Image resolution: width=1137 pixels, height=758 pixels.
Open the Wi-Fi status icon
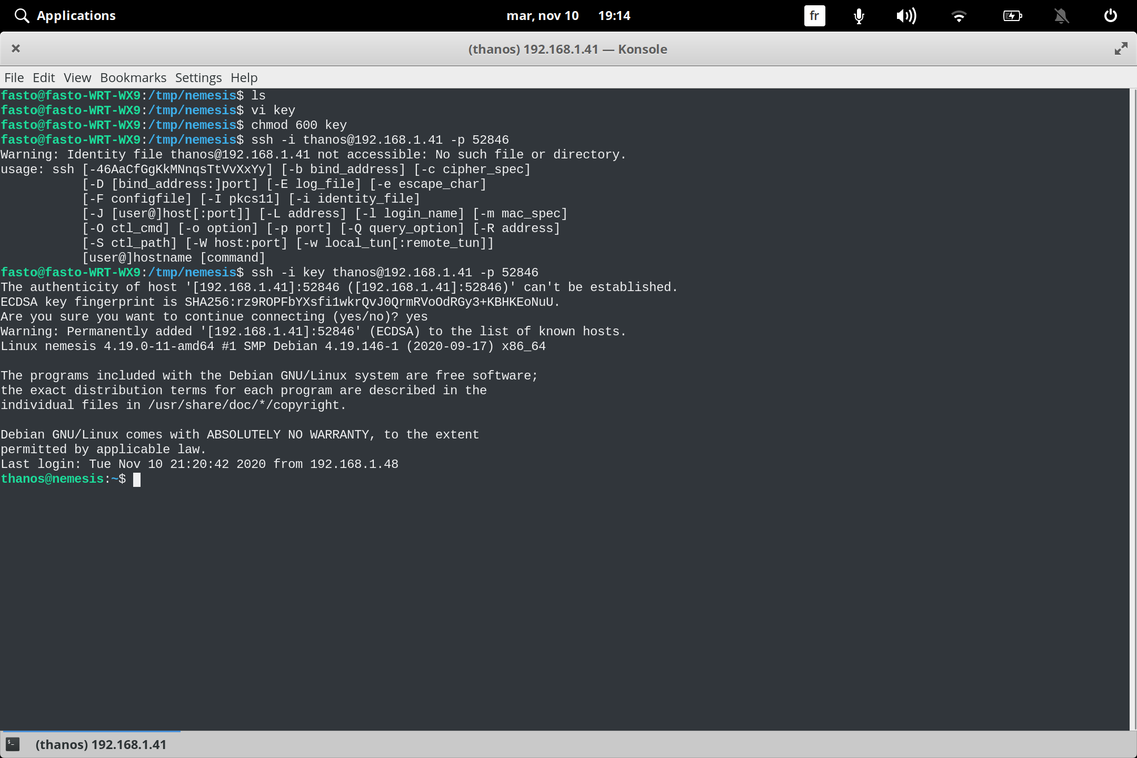[959, 16]
